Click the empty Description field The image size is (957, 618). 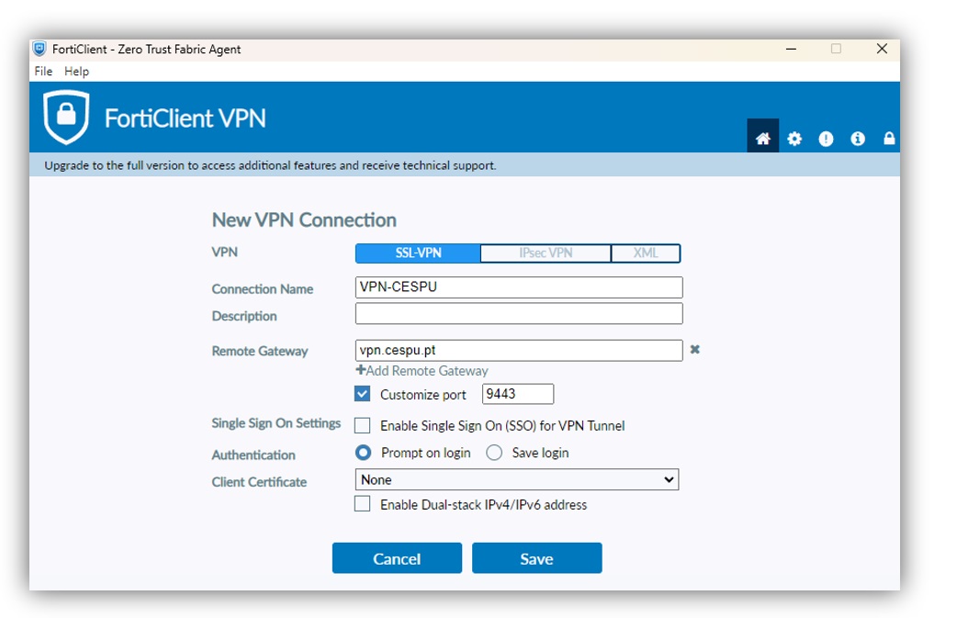point(519,313)
